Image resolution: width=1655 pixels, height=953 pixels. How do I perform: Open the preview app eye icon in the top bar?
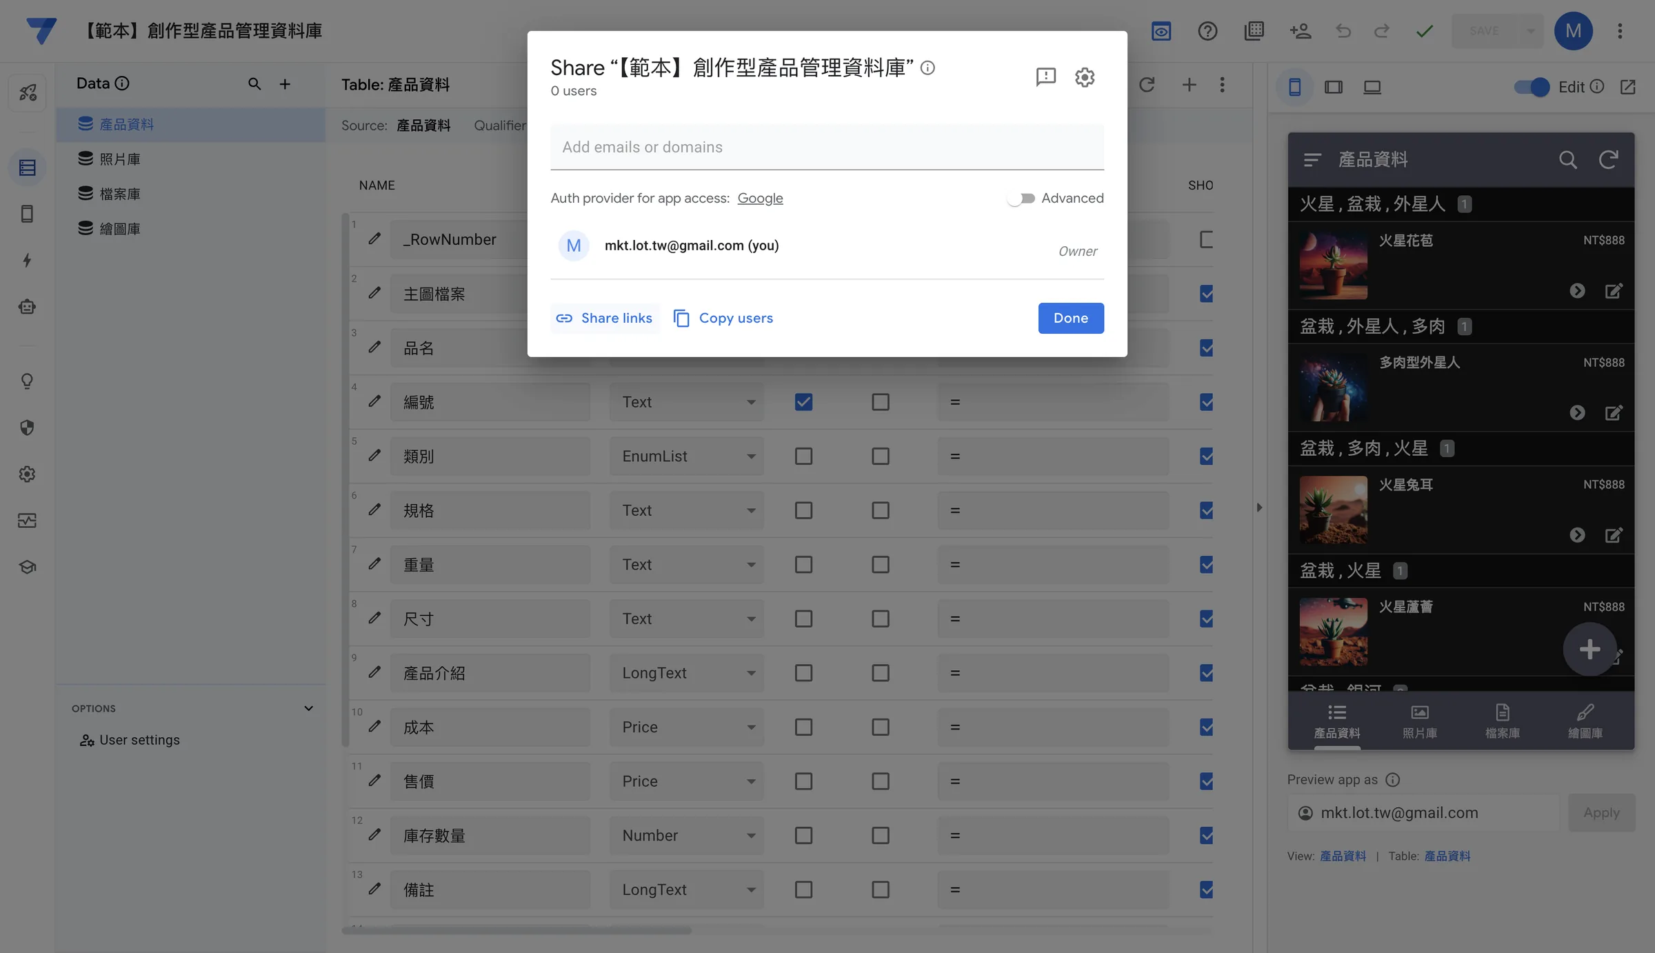1161,31
